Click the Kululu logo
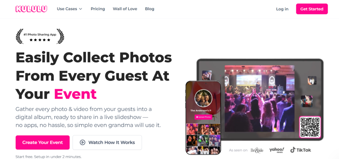This screenshot has height=159, width=339. [31, 9]
